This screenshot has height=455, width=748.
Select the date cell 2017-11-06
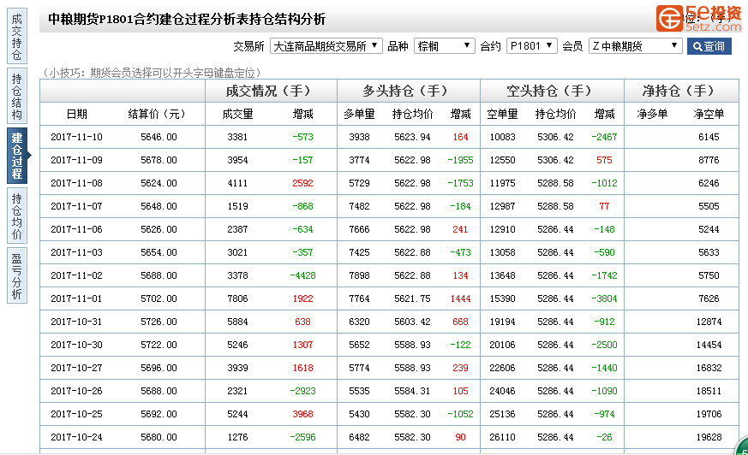pyautogui.click(x=76, y=229)
